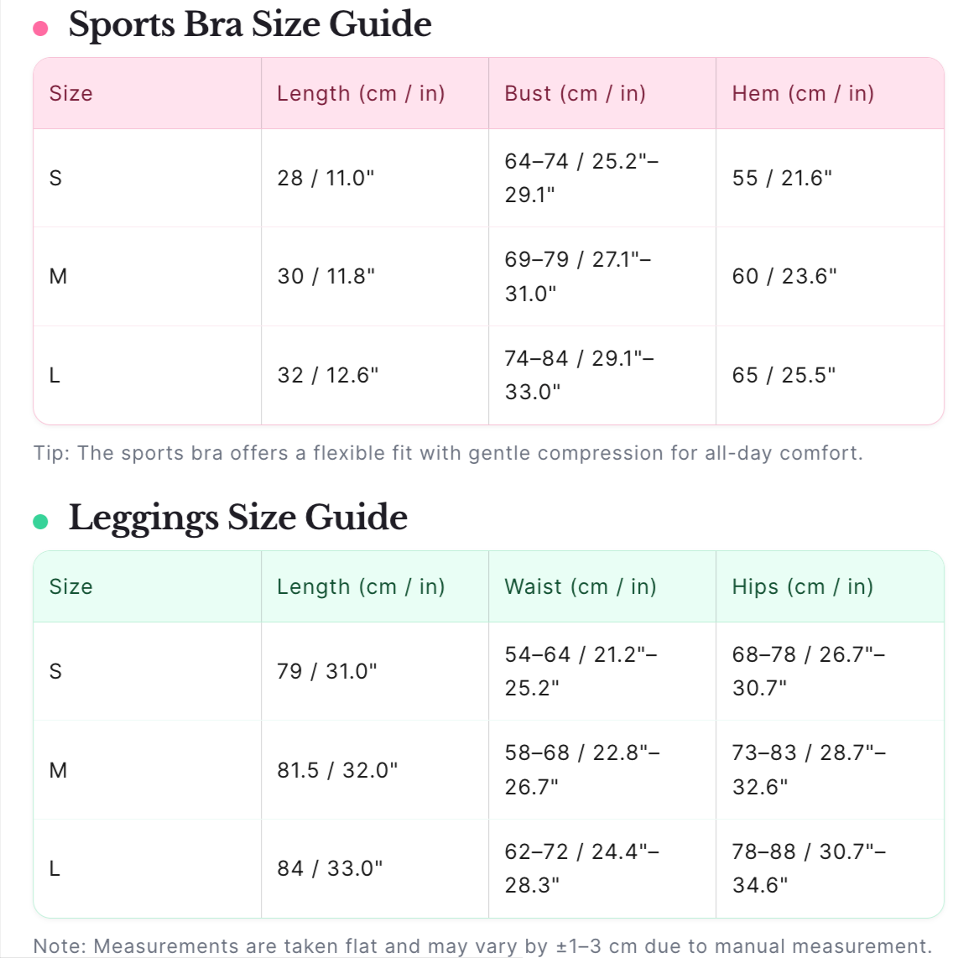Click the pink bullet beside Sports Bra heading

click(x=40, y=29)
